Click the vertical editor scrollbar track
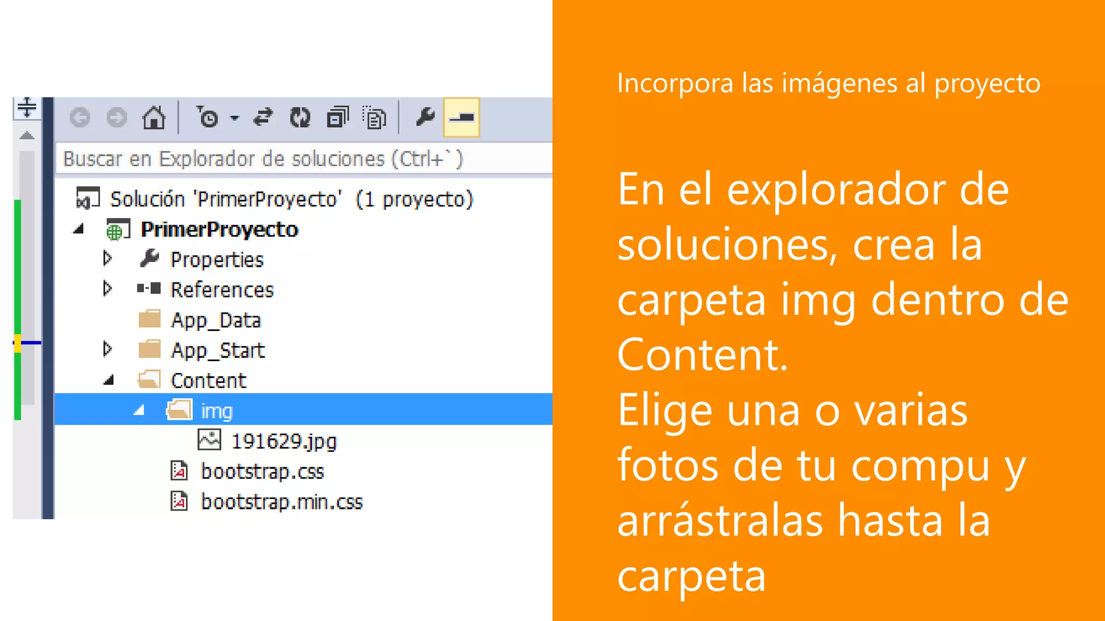 click(x=27, y=278)
